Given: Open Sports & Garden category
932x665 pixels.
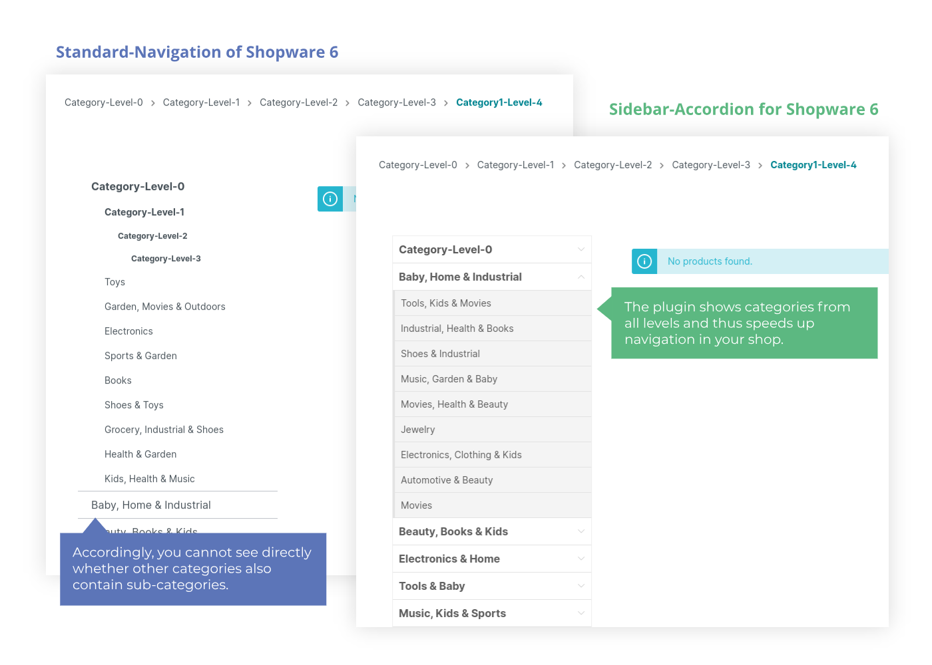Looking at the screenshot, I should [140, 356].
